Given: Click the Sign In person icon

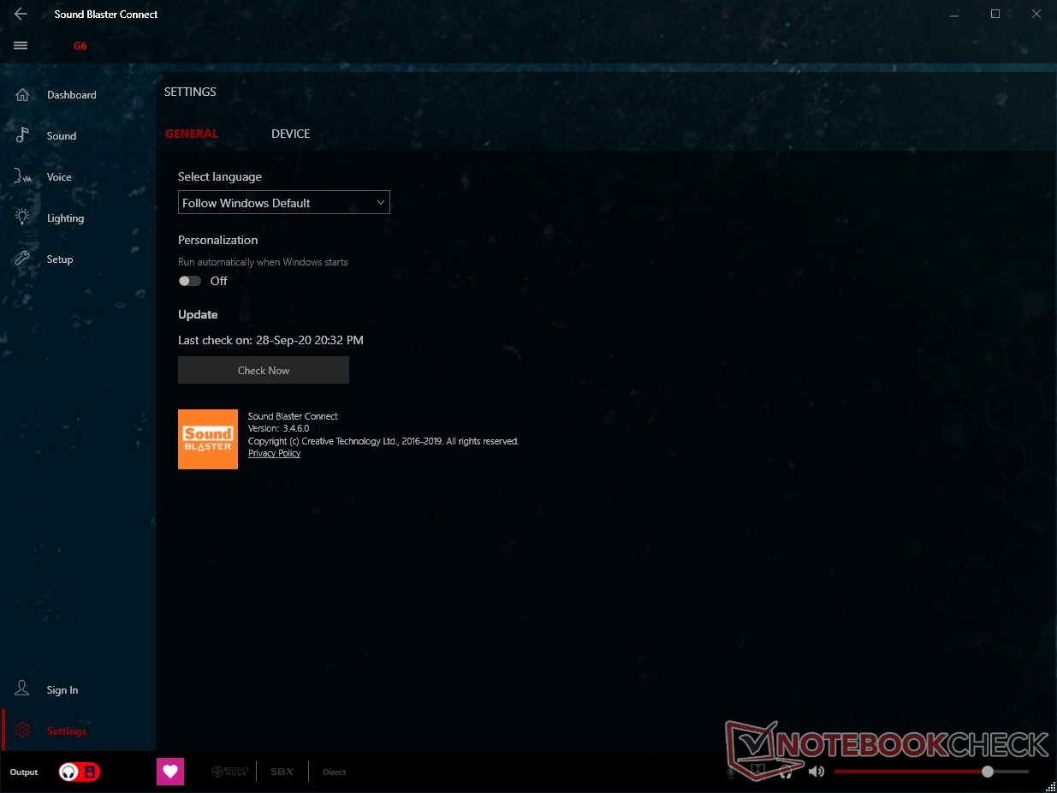Looking at the screenshot, I should (x=23, y=689).
